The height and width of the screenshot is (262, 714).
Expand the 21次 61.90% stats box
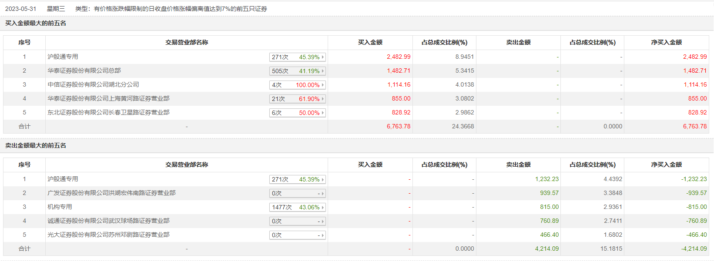(x=297, y=99)
